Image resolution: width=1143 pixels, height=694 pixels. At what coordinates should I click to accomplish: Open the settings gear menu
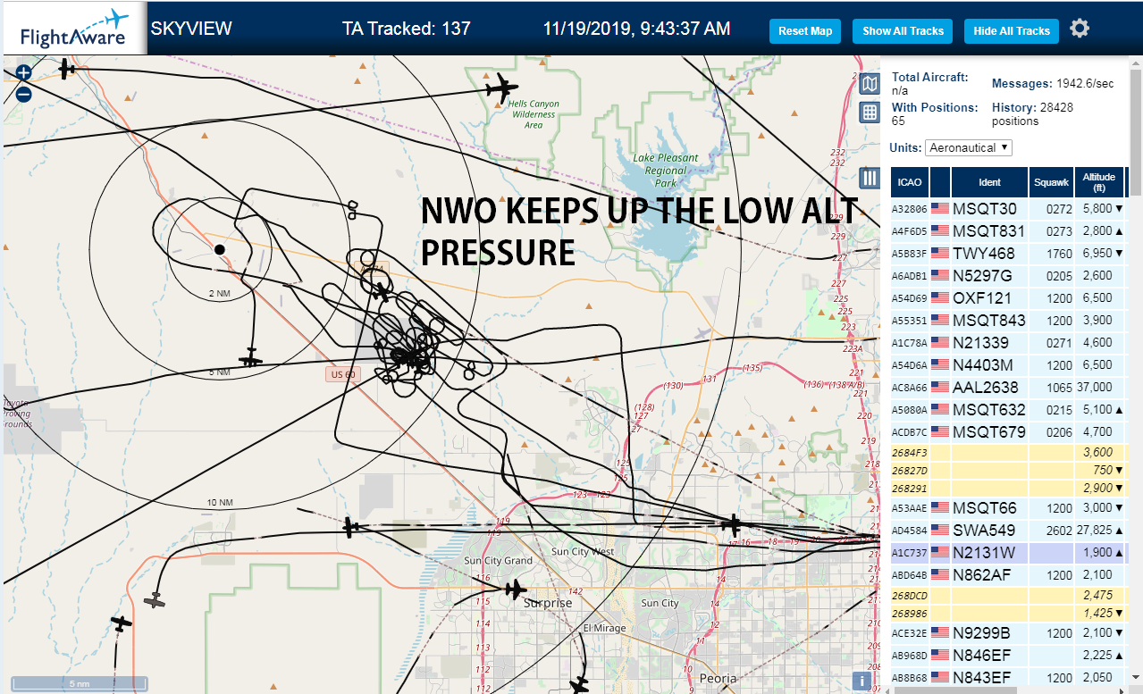click(x=1080, y=29)
